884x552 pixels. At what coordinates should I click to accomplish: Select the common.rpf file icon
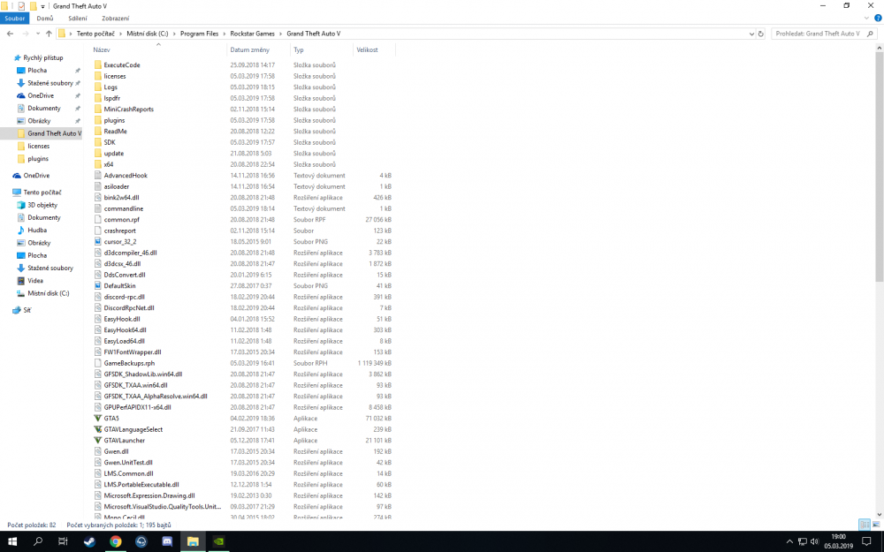tap(97, 220)
